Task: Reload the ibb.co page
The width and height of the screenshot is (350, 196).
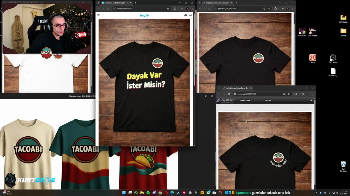Action: point(108,8)
